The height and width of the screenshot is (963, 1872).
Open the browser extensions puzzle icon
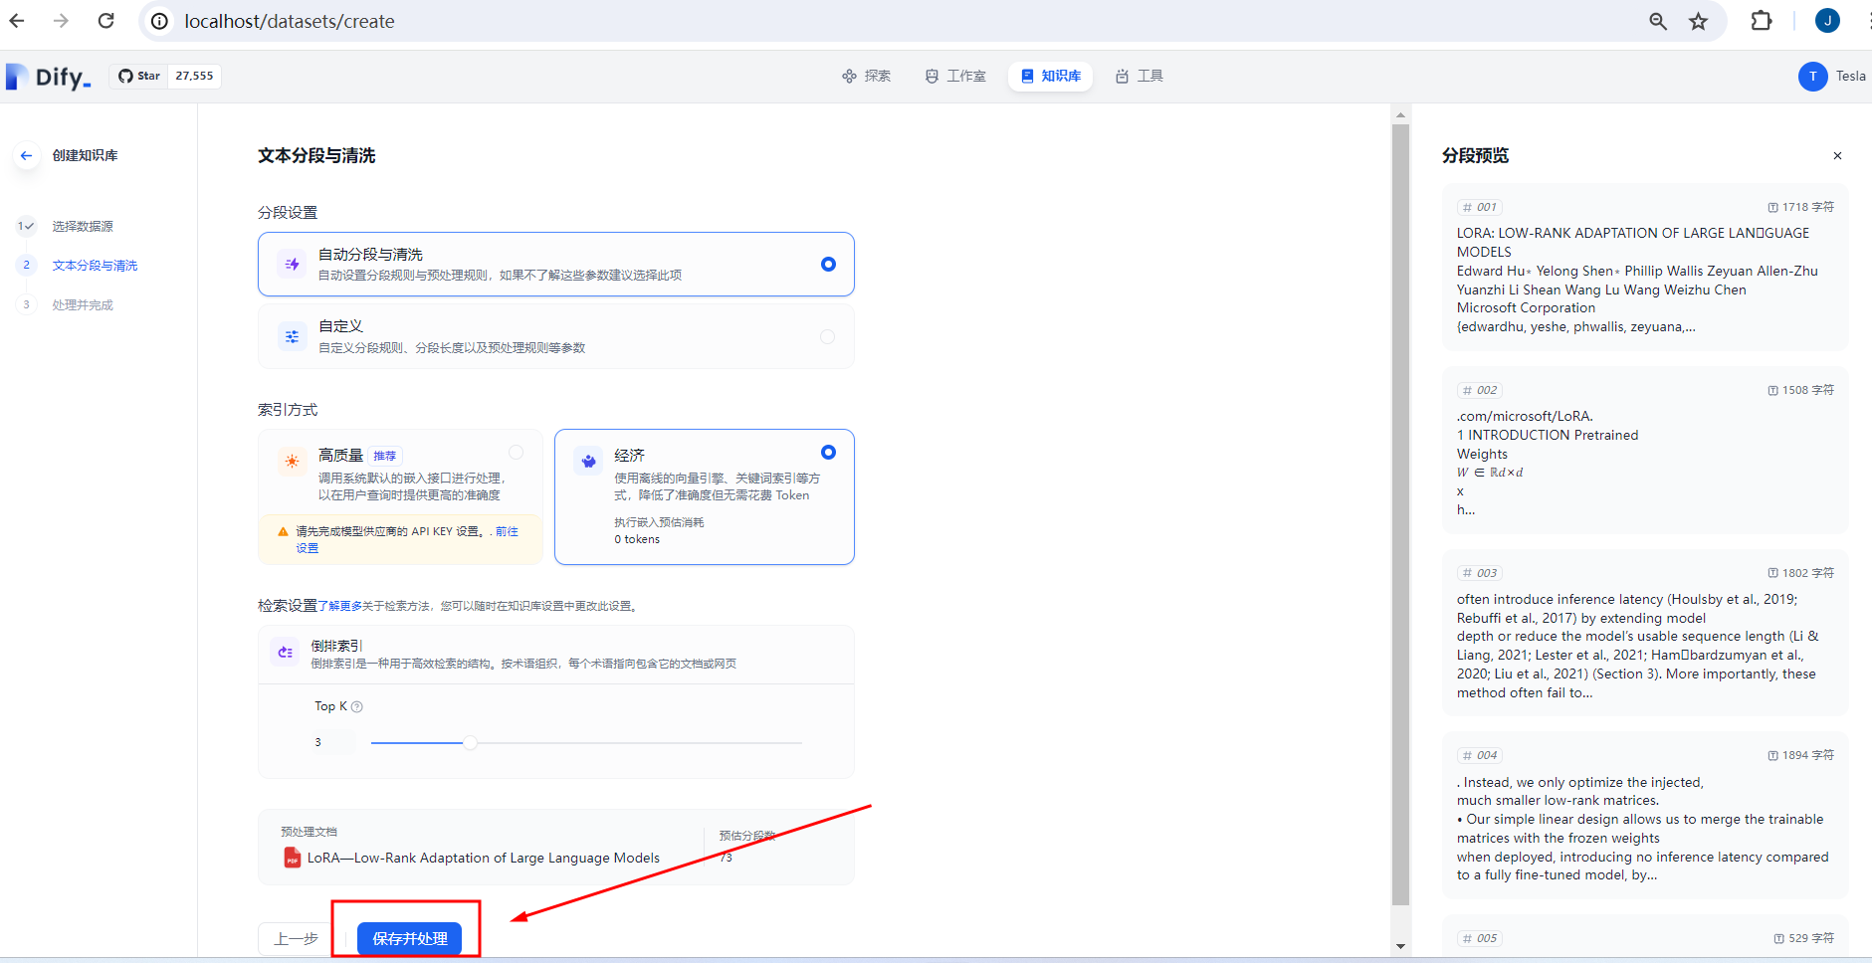pos(1762,21)
